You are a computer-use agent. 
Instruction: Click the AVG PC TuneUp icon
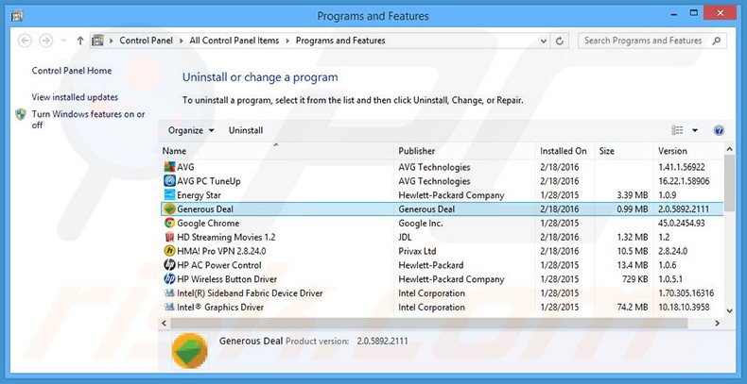coord(169,181)
